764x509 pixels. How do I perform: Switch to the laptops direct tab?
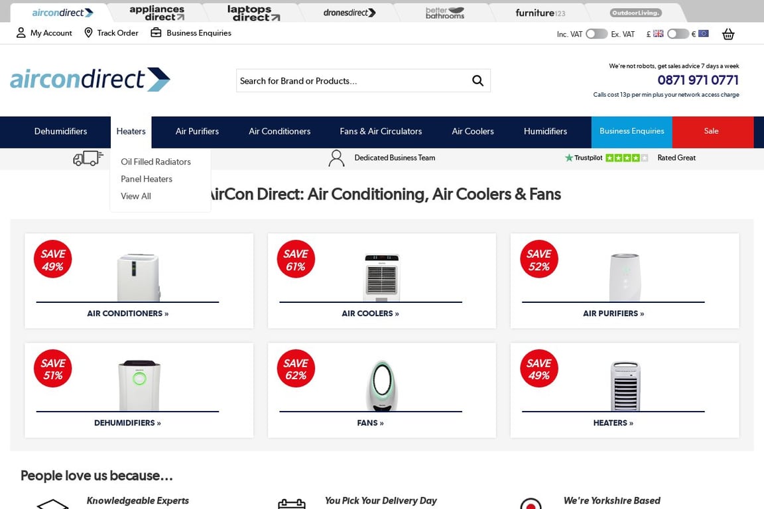254,13
